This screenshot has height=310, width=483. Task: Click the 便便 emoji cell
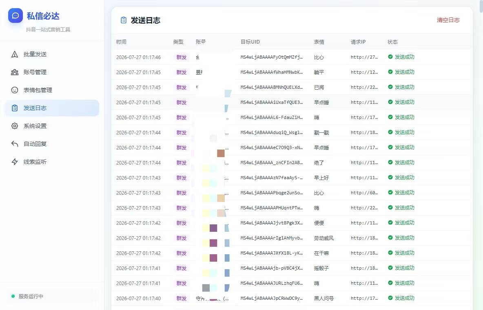coord(319,223)
